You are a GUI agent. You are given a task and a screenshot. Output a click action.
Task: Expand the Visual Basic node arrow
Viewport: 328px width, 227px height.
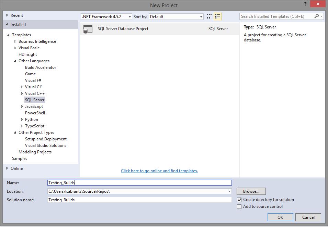pyautogui.click(x=15, y=48)
